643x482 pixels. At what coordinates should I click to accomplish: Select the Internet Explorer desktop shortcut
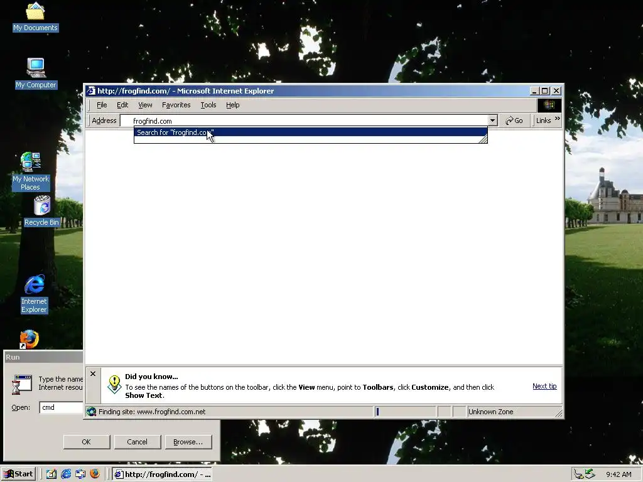[35, 294]
